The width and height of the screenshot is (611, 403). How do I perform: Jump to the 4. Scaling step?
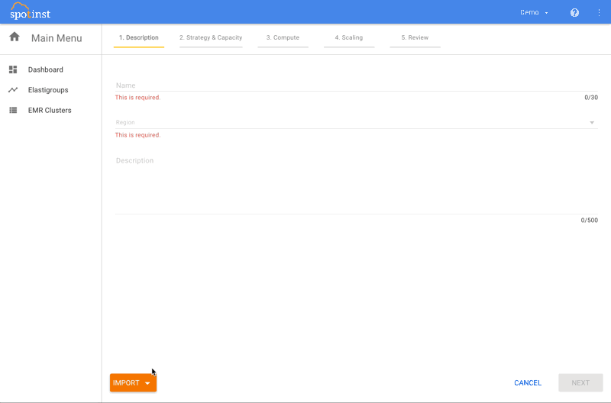point(349,37)
